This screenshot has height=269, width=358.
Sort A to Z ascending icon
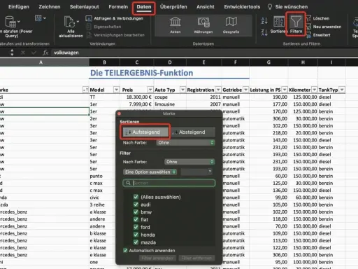coord(264,21)
